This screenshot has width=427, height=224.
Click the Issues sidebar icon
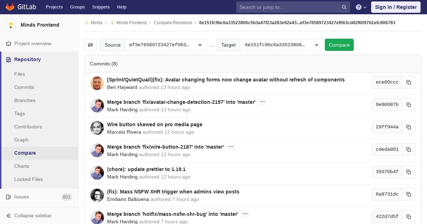tap(9, 197)
